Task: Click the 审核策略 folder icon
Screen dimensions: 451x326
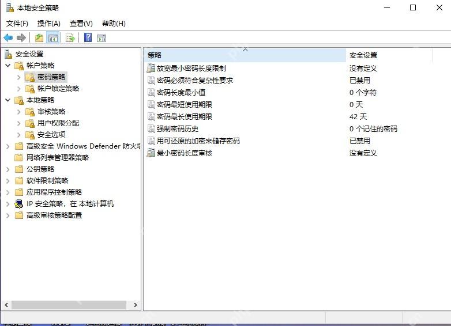Action: click(x=30, y=111)
